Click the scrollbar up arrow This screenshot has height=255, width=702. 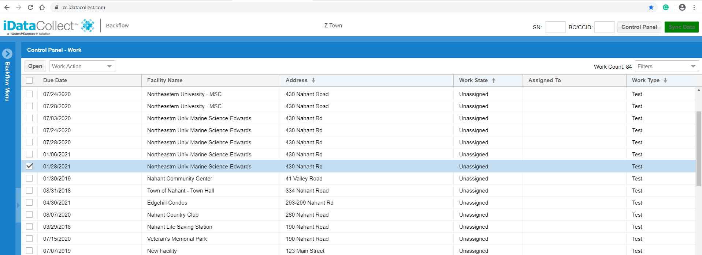[699, 90]
